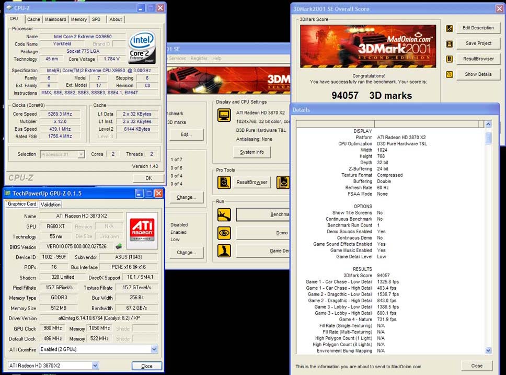Start the Benchmark run button

[x=263, y=215]
